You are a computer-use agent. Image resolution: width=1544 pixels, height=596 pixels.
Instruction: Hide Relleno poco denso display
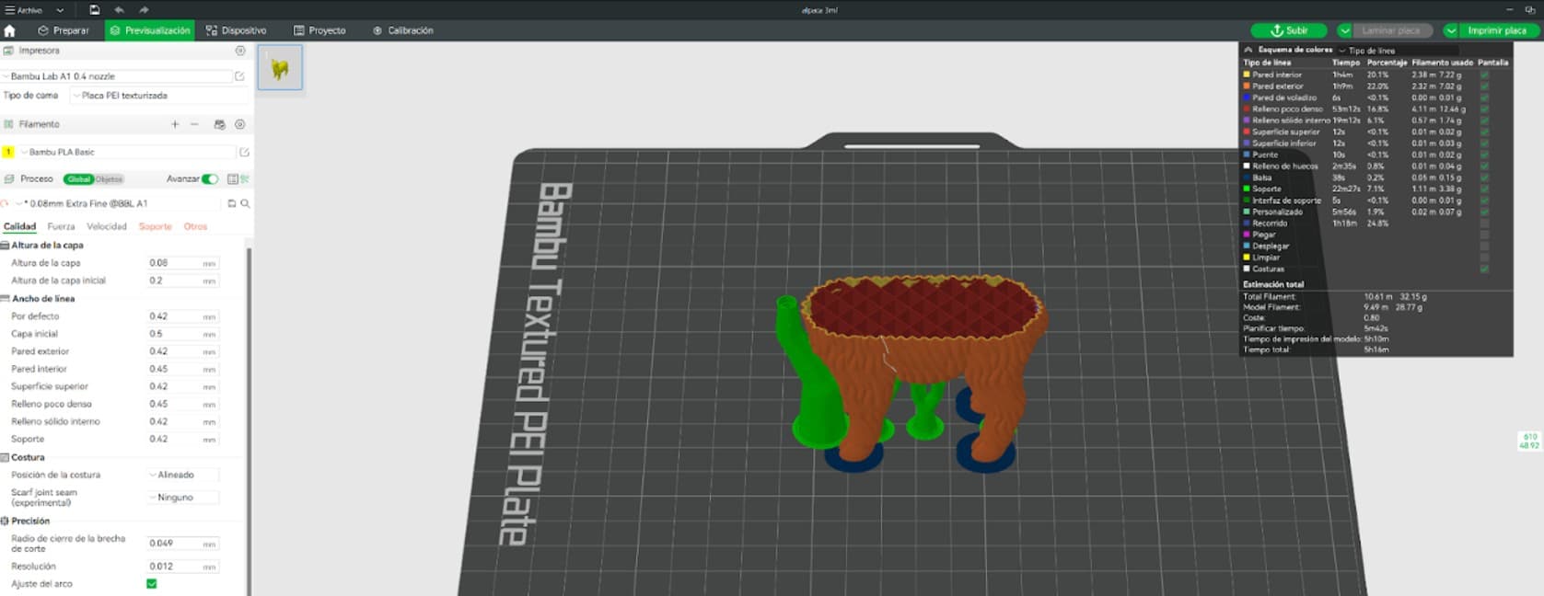coord(1484,109)
